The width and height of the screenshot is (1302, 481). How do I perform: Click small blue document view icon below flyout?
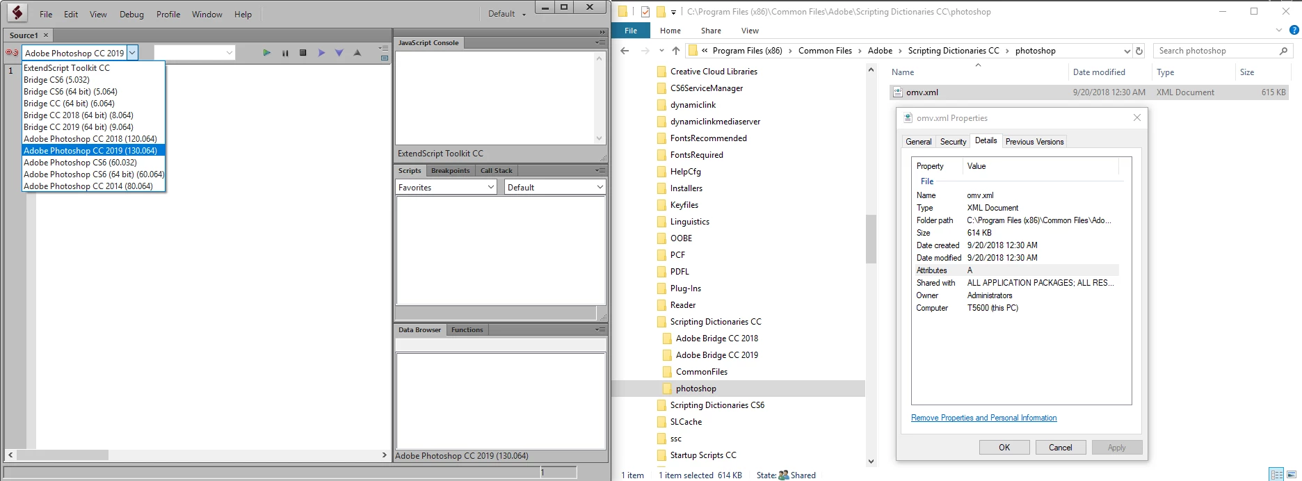click(x=385, y=58)
